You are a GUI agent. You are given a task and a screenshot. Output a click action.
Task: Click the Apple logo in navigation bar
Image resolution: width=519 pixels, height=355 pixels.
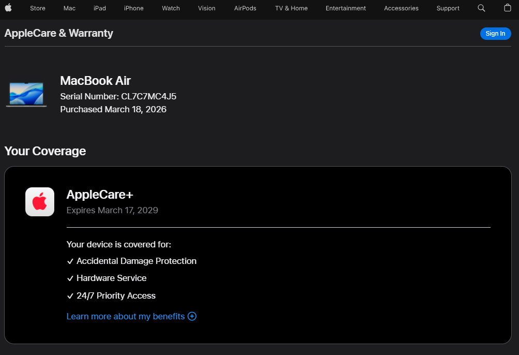click(x=8, y=8)
